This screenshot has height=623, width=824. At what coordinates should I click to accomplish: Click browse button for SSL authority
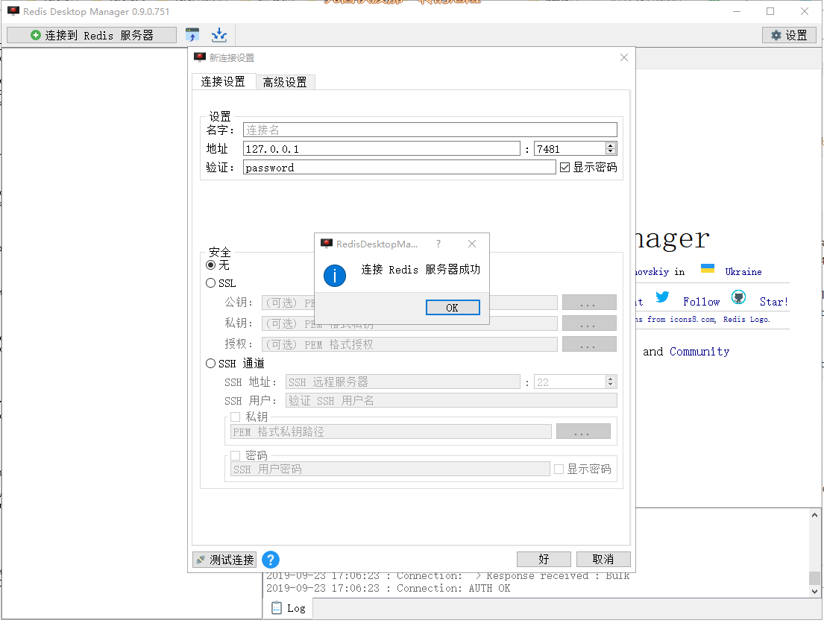point(589,344)
